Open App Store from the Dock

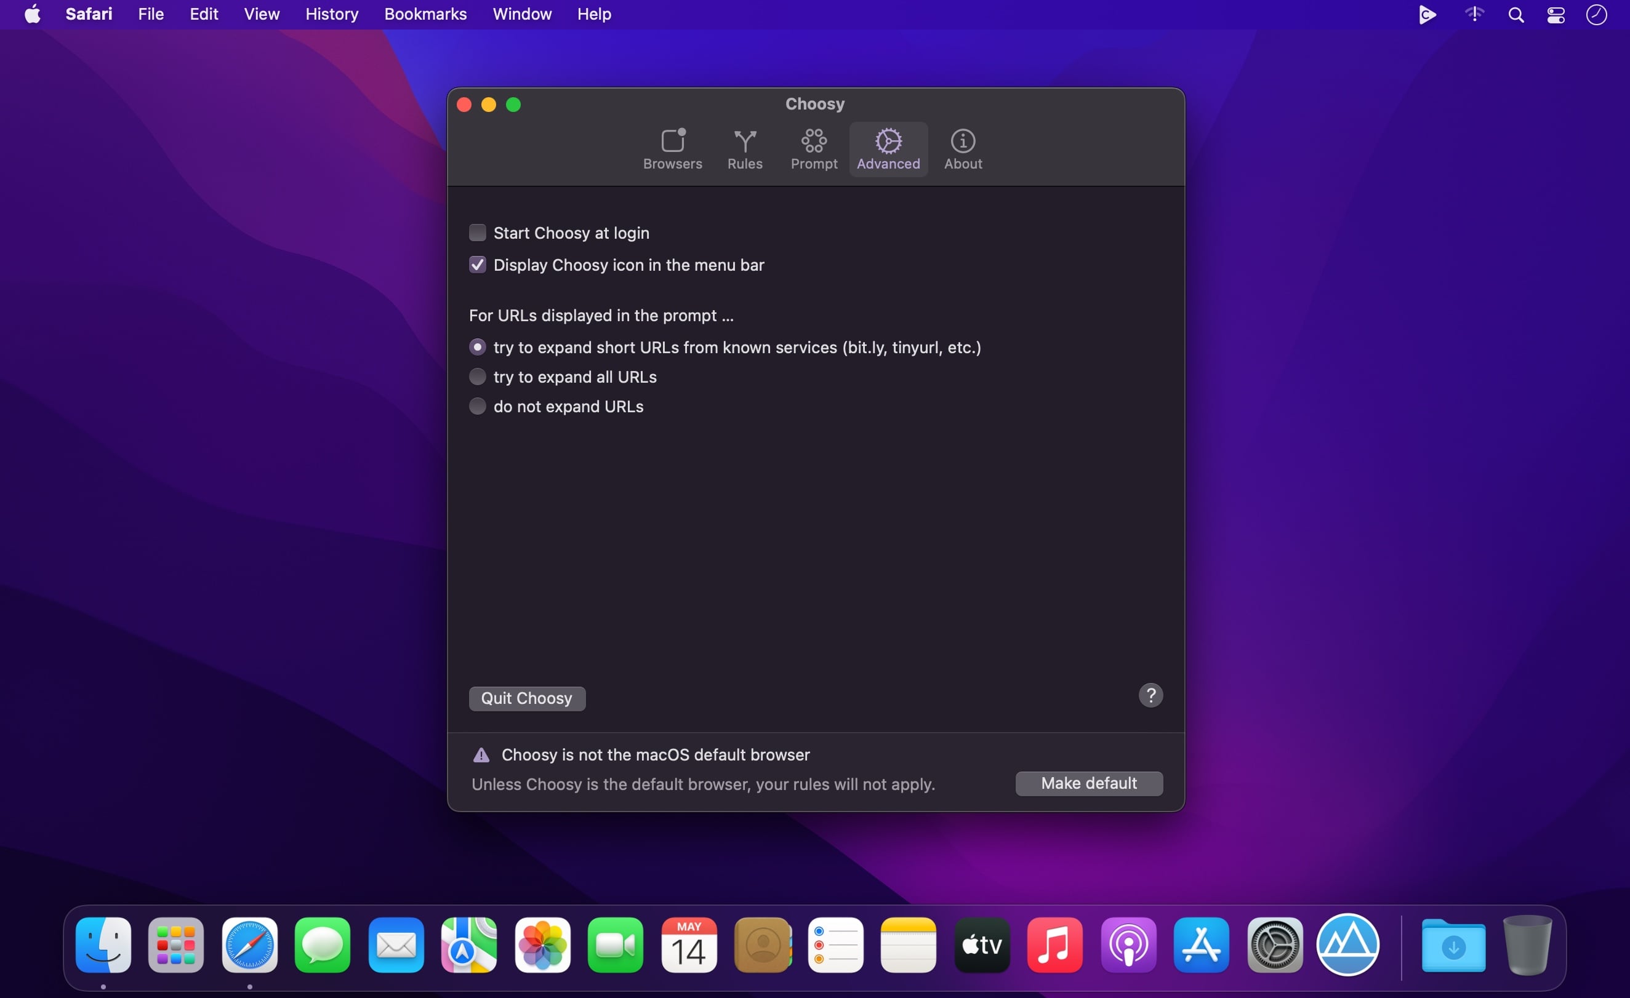pos(1202,944)
